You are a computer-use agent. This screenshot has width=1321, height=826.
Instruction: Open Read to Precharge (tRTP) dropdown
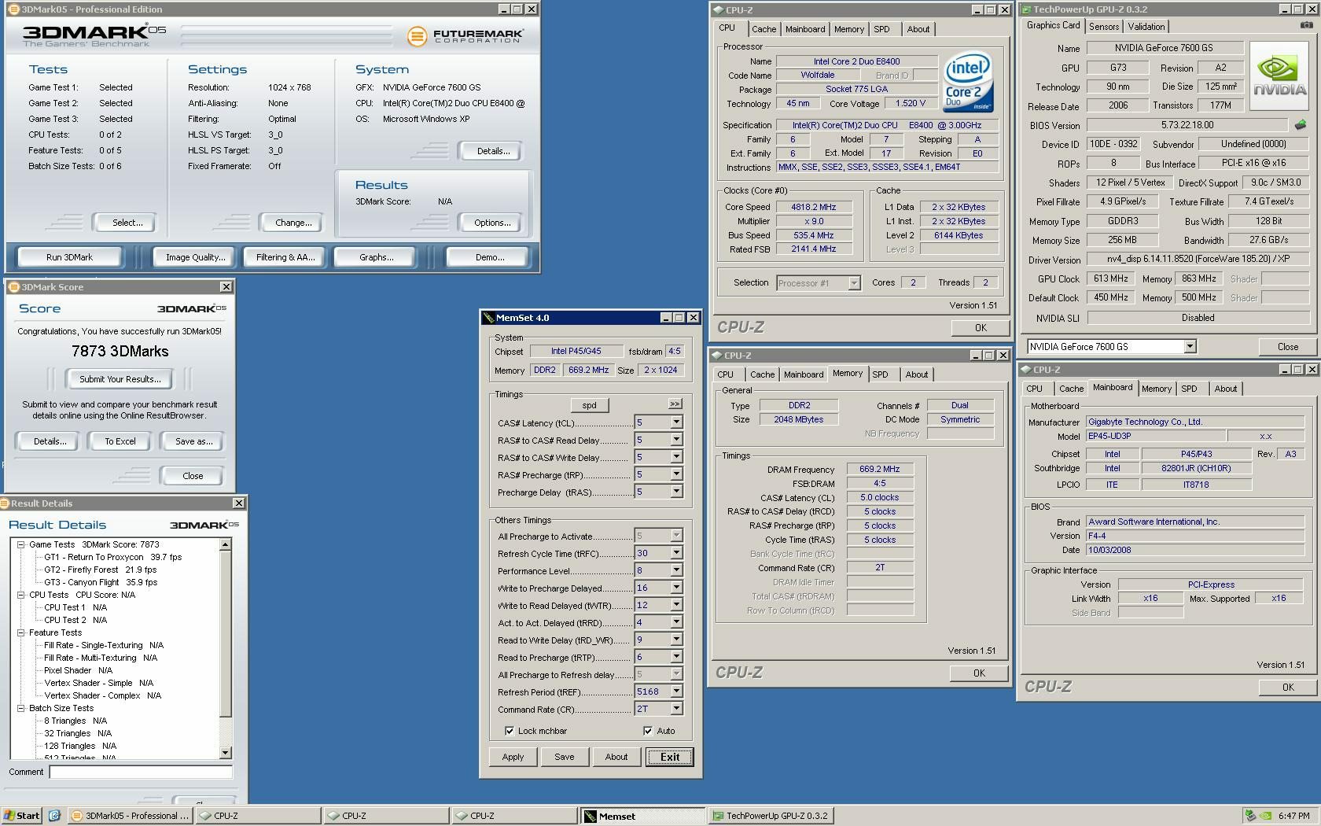point(675,657)
